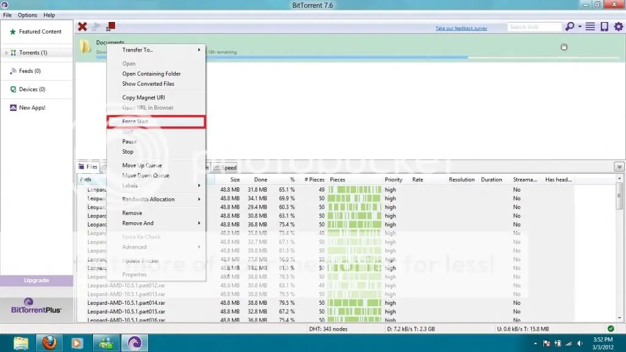Click the BitTorrentPlus logo banner

tap(36, 306)
